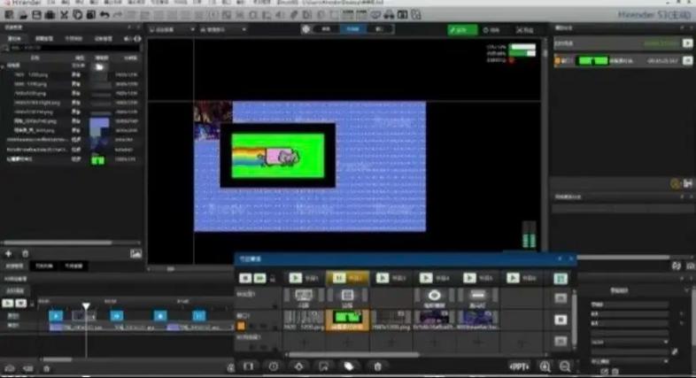Viewport: 696px width, 378px height.
Task: Select the blue highlighted middle mode above the preview
Action: (353, 29)
